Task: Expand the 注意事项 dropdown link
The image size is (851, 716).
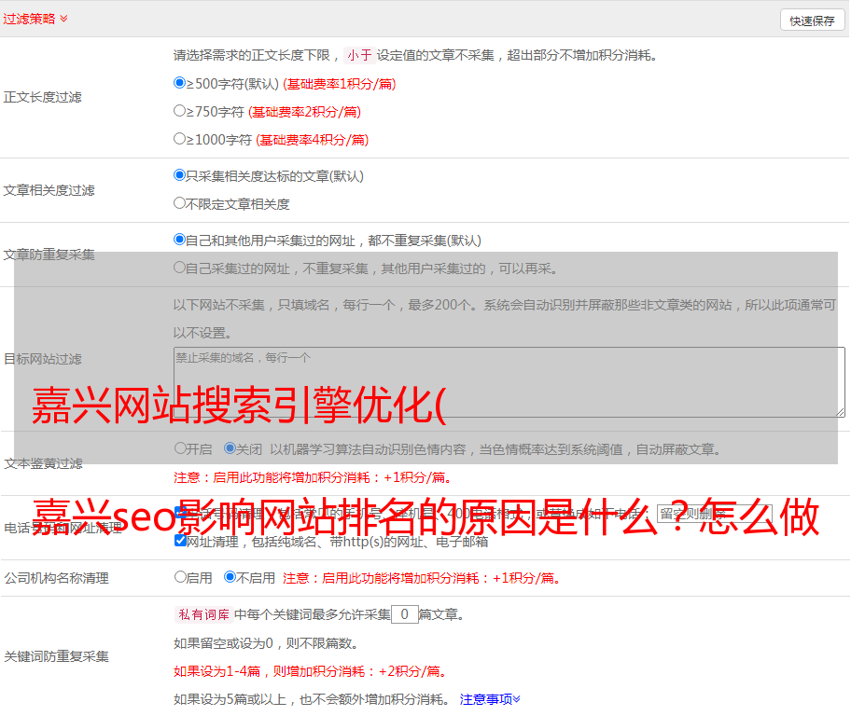Action: click(x=490, y=698)
